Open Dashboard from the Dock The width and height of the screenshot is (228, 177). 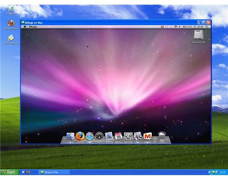point(99,136)
